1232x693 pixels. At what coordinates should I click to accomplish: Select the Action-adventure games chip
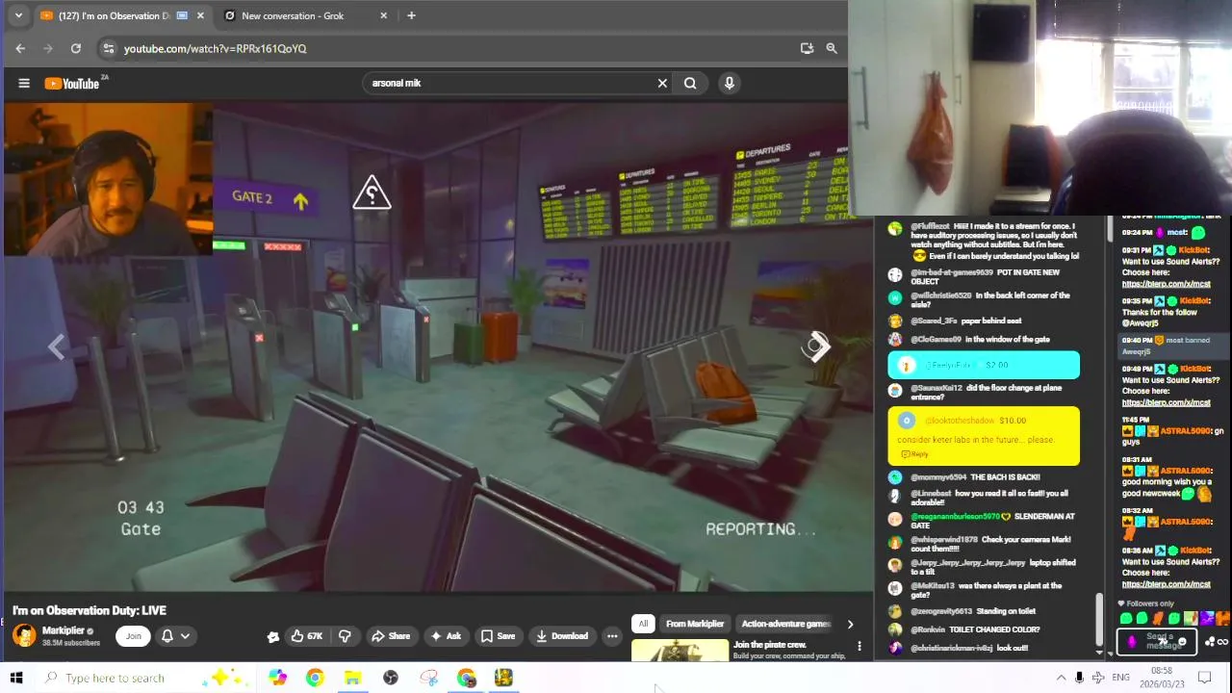pos(785,624)
